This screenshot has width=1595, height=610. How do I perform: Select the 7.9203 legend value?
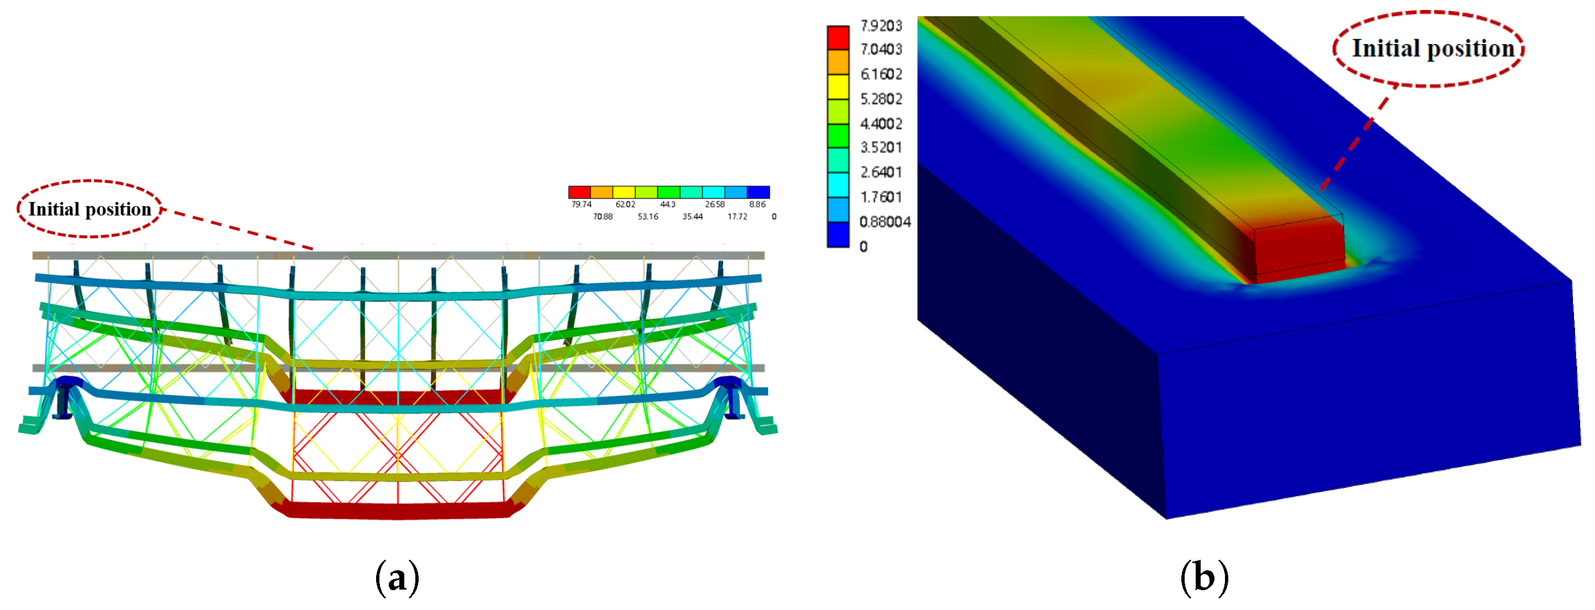[x=881, y=25]
